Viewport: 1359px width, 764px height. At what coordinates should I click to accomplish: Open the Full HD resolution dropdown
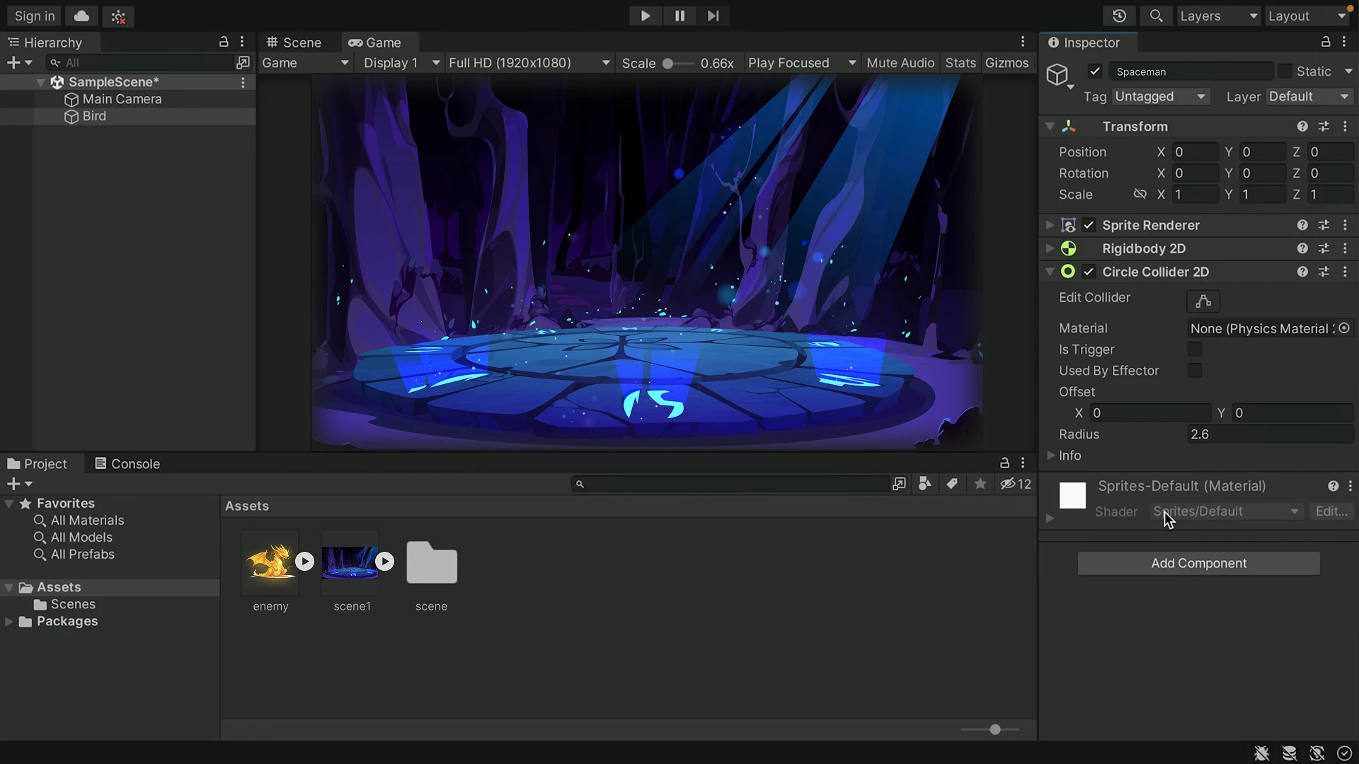coord(529,63)
